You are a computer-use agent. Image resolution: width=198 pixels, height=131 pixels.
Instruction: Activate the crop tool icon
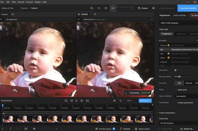(121, 101)
